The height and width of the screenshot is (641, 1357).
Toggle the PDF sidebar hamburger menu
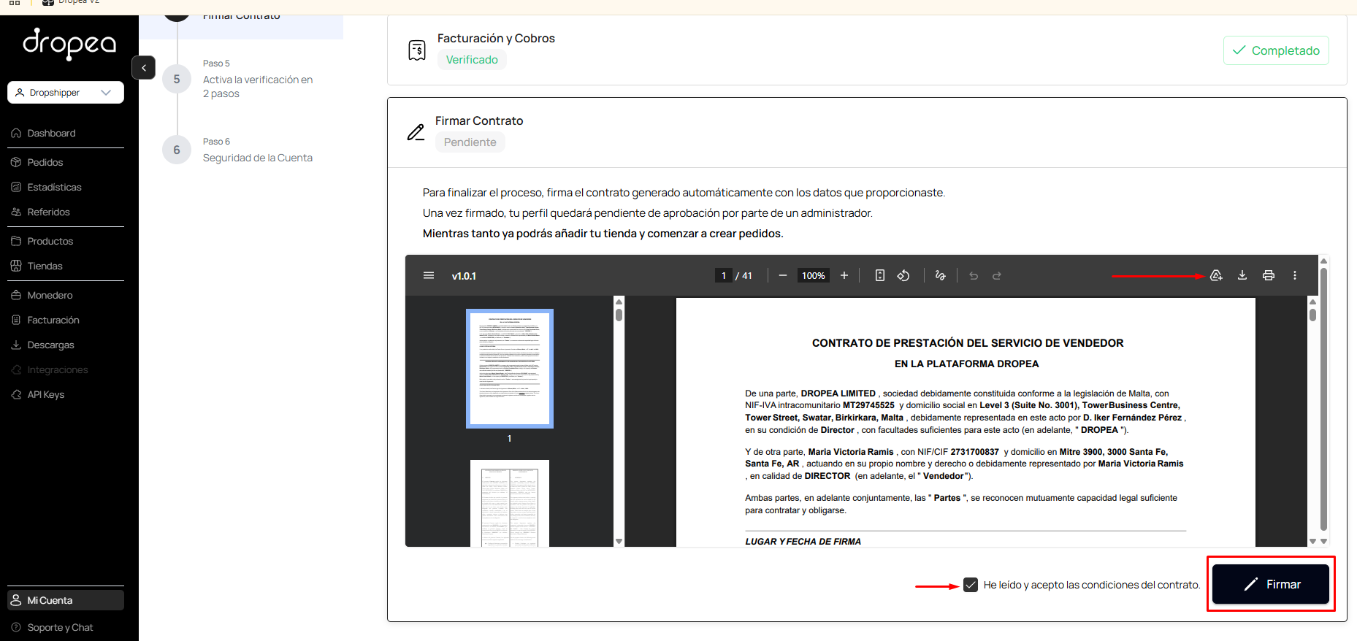point(429,275)
